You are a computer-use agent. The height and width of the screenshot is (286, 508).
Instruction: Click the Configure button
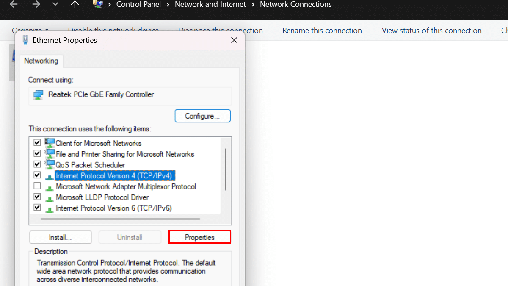202,116
